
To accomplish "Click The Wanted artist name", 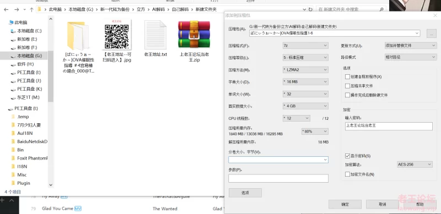I will [x=165, y=208].
